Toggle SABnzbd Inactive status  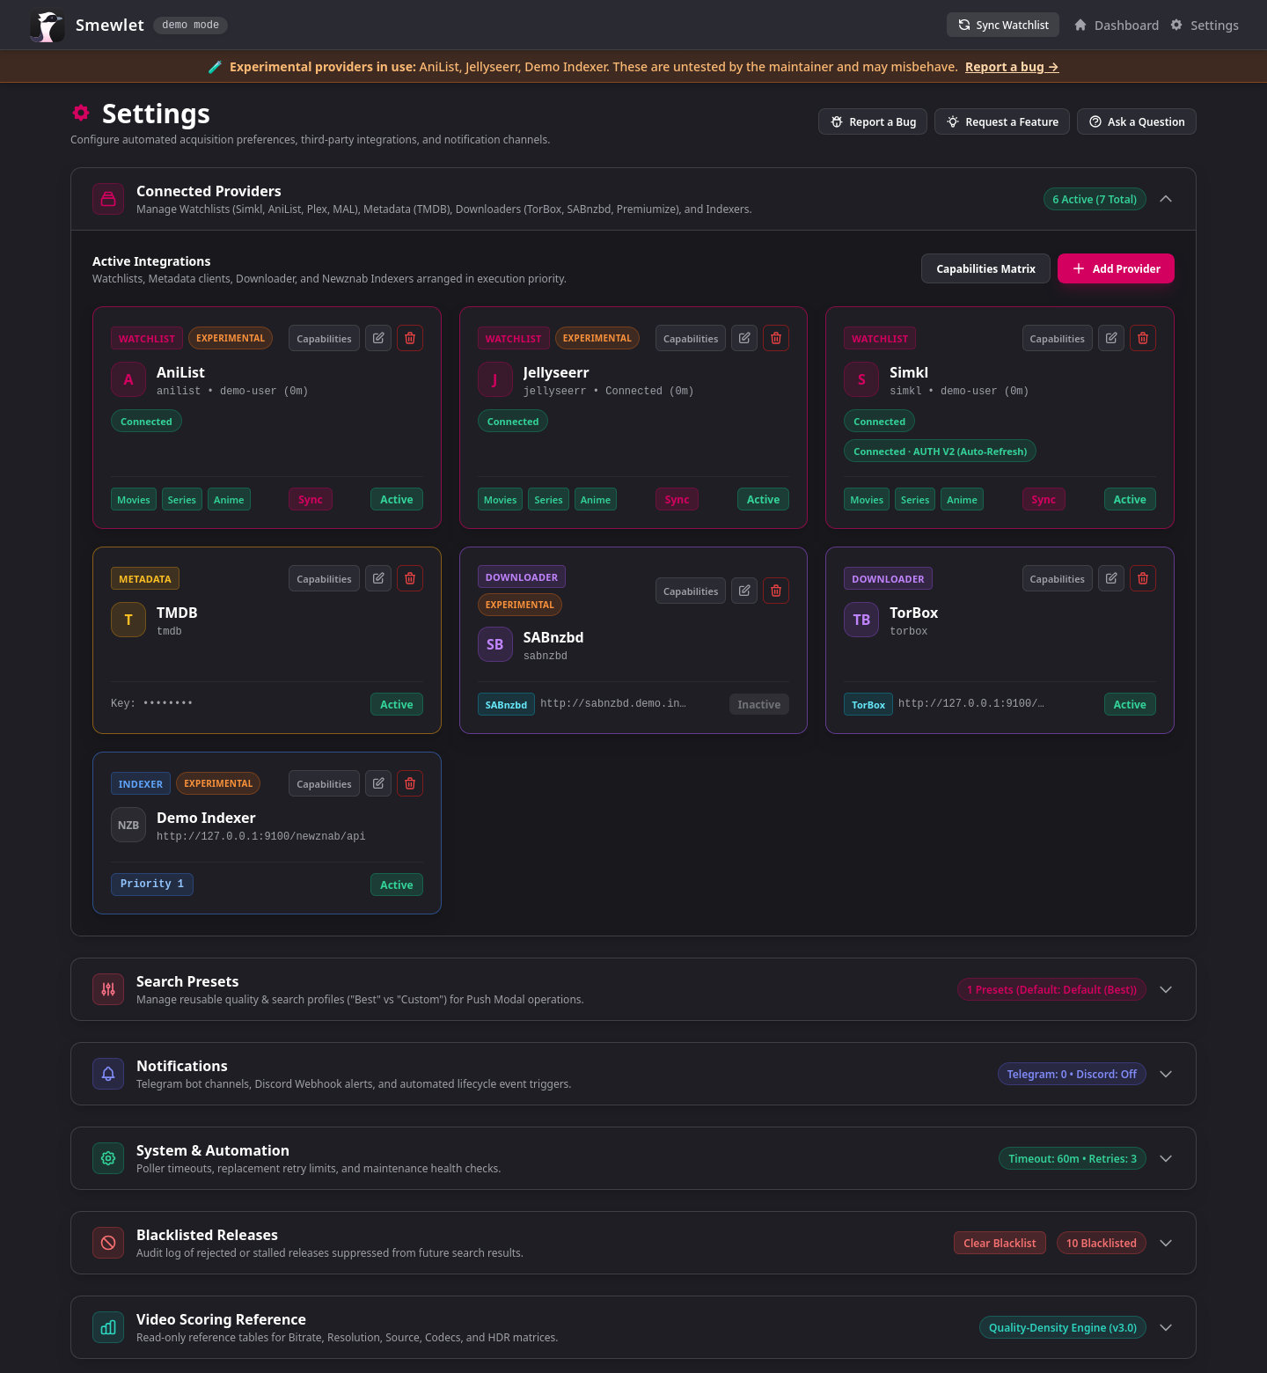pos(759,704)
